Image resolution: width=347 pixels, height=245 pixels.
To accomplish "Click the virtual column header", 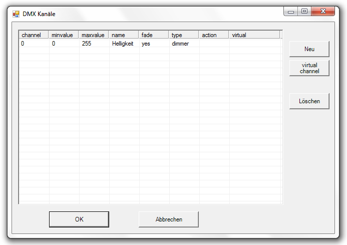I will pyautogui.click(x=254, y=35).
